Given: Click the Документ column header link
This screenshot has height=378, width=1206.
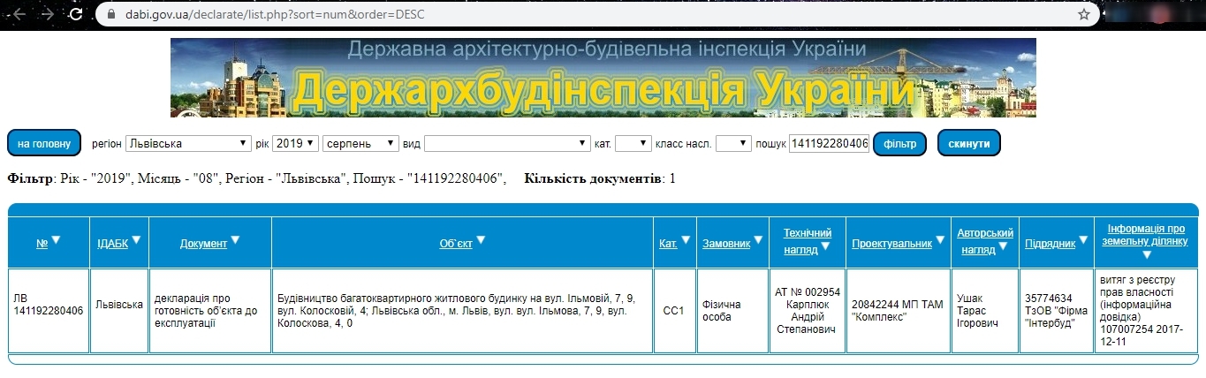Looking at the screenshot, I should click(203, 243).
